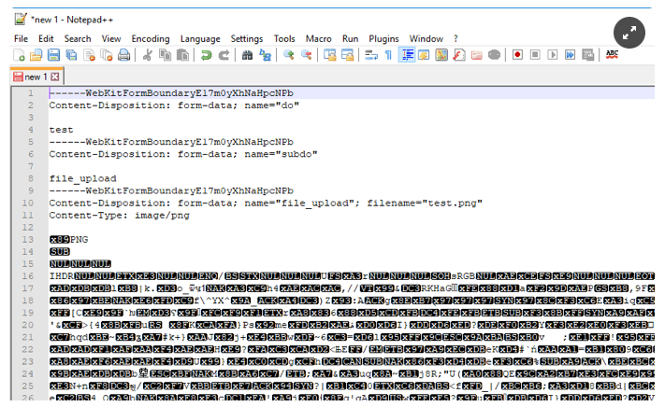Print using the printer icon
The image size is (665, 407).
point(123,55)
